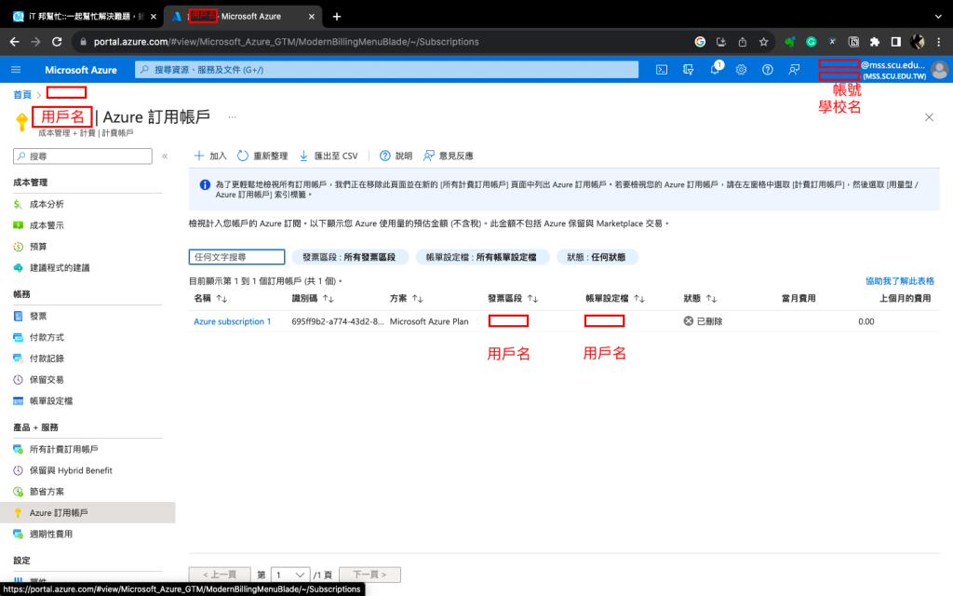Close the Microsoft Azure browser tab
953x596 pixels.
point(312,17)
